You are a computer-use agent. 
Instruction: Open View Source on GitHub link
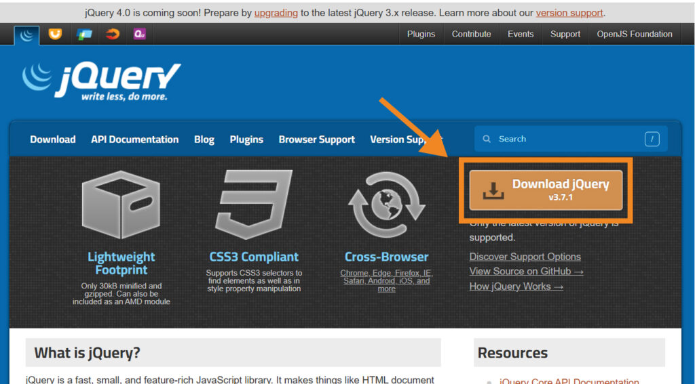pos(526,272)
